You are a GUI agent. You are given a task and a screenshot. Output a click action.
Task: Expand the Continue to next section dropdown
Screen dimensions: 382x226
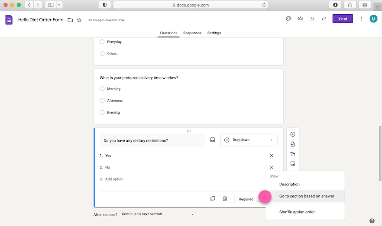[158, 214]
